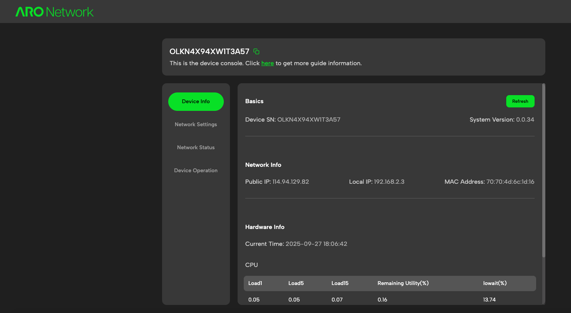Click the Network Info section heading
The image size is (571, 313).
tap(263, 165)
